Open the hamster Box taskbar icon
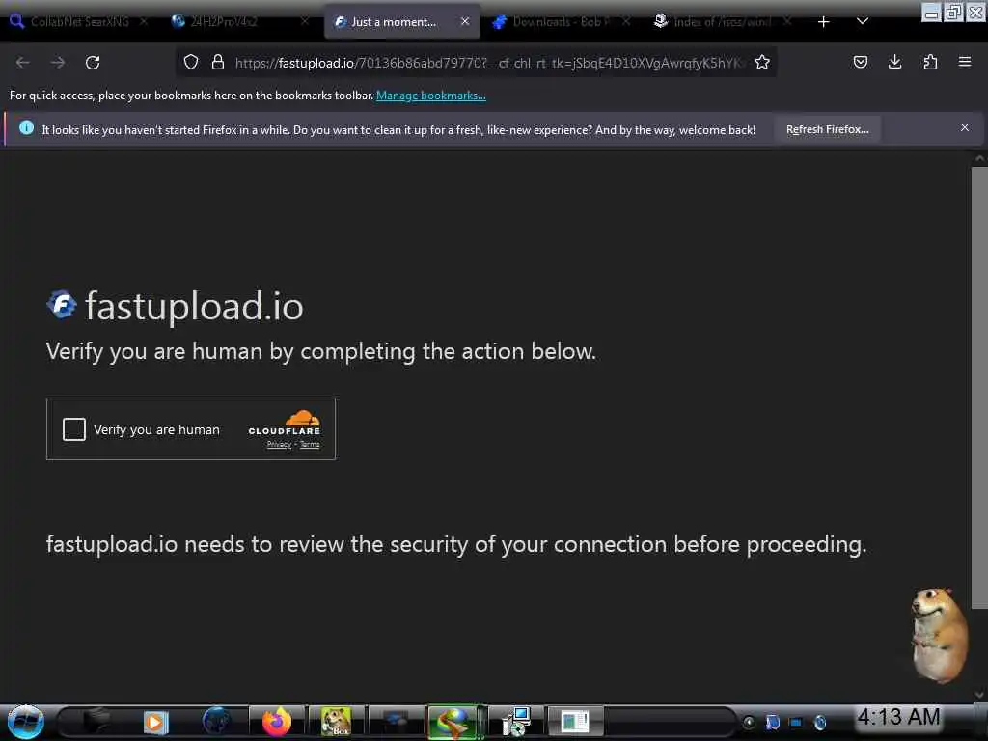The width and height of the screenshot is (988, 741). 336,722
